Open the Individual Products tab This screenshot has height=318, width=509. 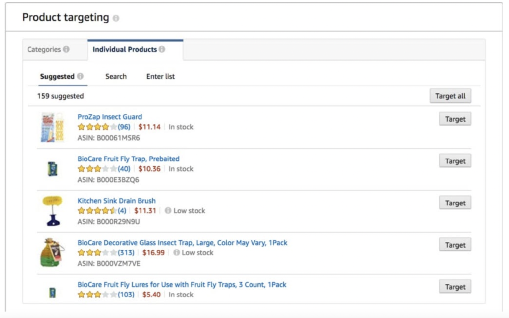[125, 49]
